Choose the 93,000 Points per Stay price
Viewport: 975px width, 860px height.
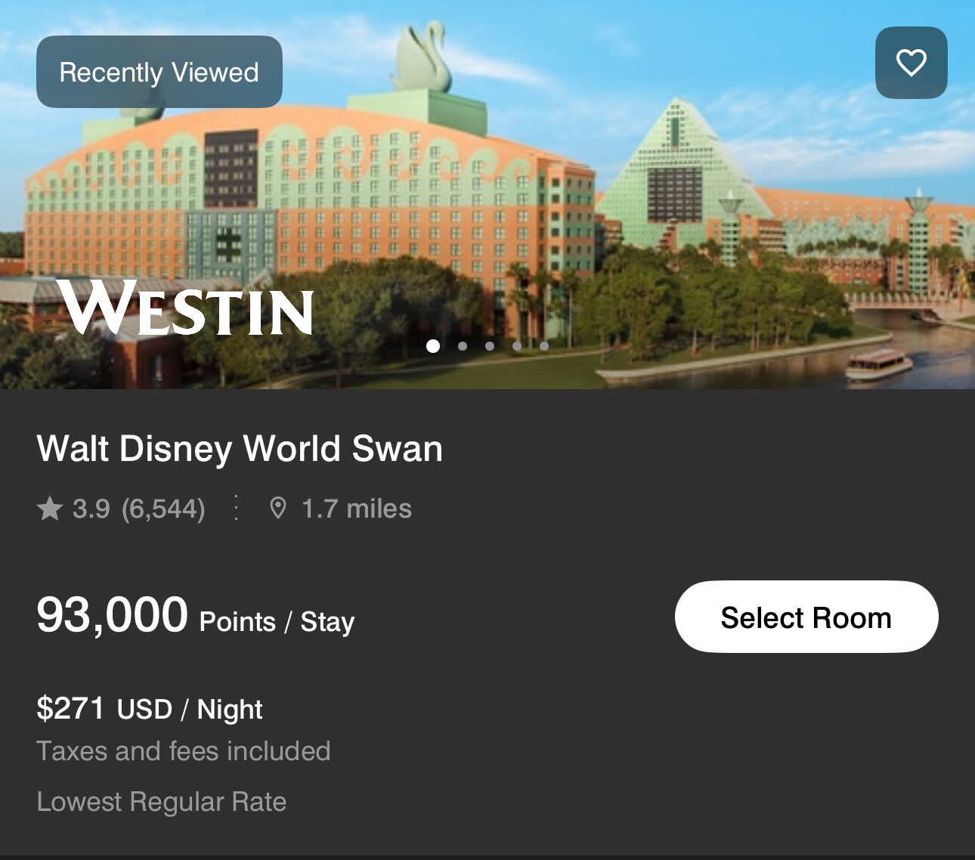tap(195, 616)
